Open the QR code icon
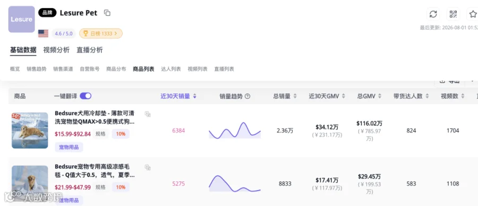Screen dimensions: 478x206 [x=454, y=14]
